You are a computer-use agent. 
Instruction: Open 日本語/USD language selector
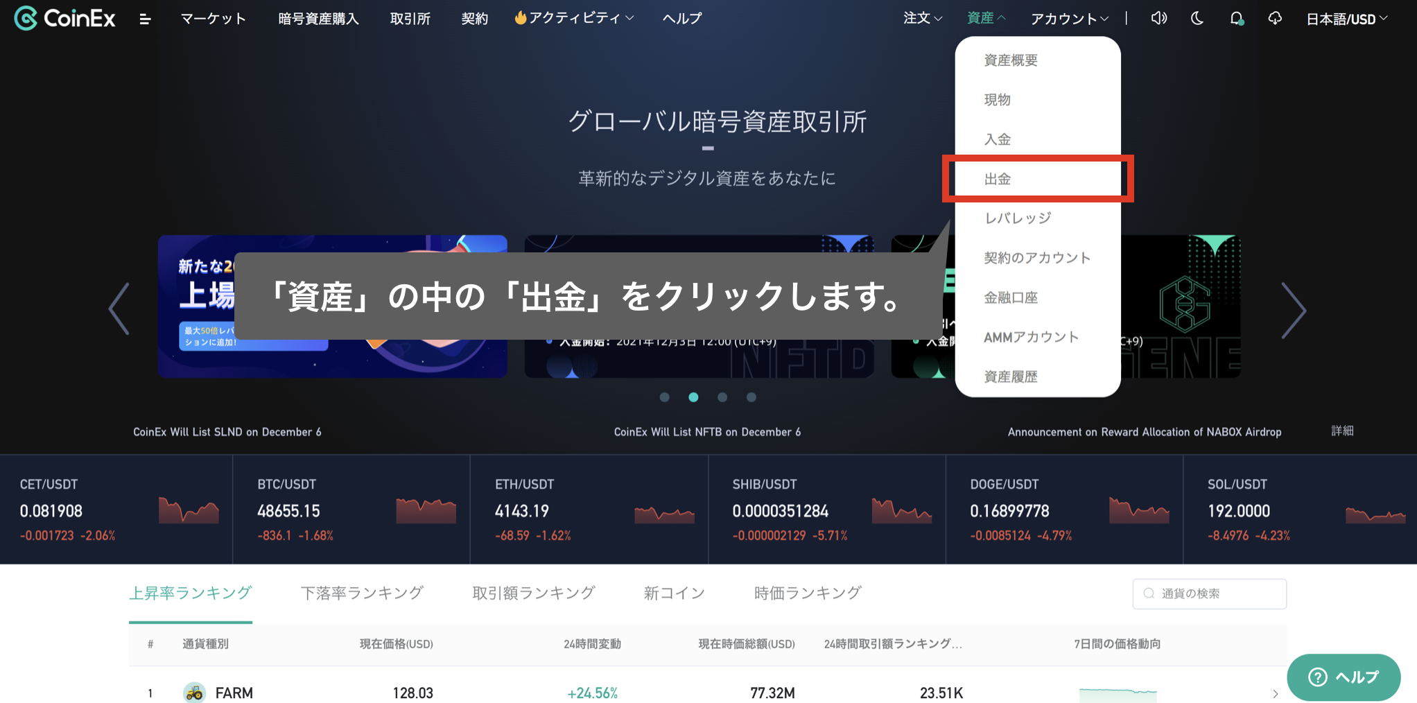[1347, 19]
